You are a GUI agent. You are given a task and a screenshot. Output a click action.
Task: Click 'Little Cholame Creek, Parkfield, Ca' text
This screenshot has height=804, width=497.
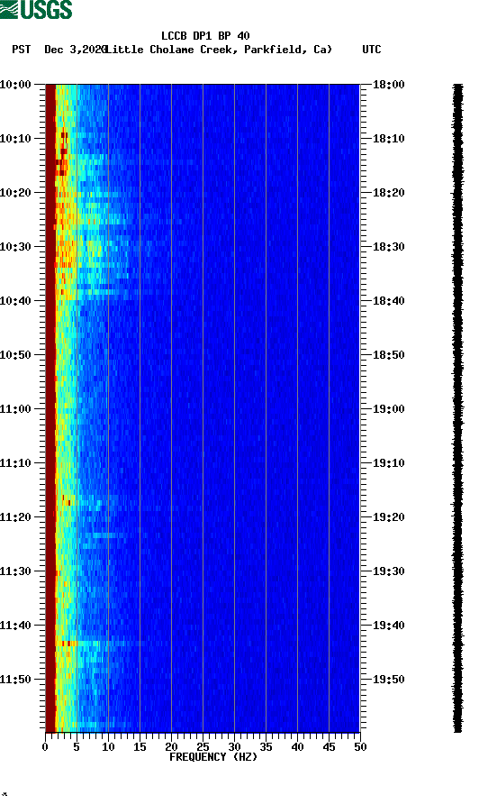pyautogui.click(x=219, y=50)
